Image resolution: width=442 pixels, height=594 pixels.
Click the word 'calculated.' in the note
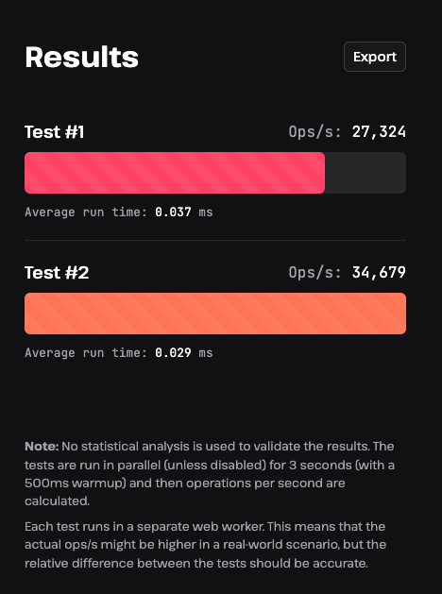click(x=58, y=501)
